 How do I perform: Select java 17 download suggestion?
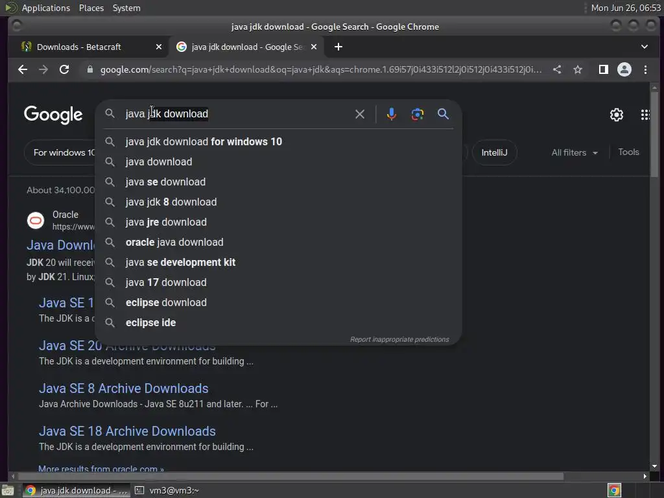click(x=278, y=283)
